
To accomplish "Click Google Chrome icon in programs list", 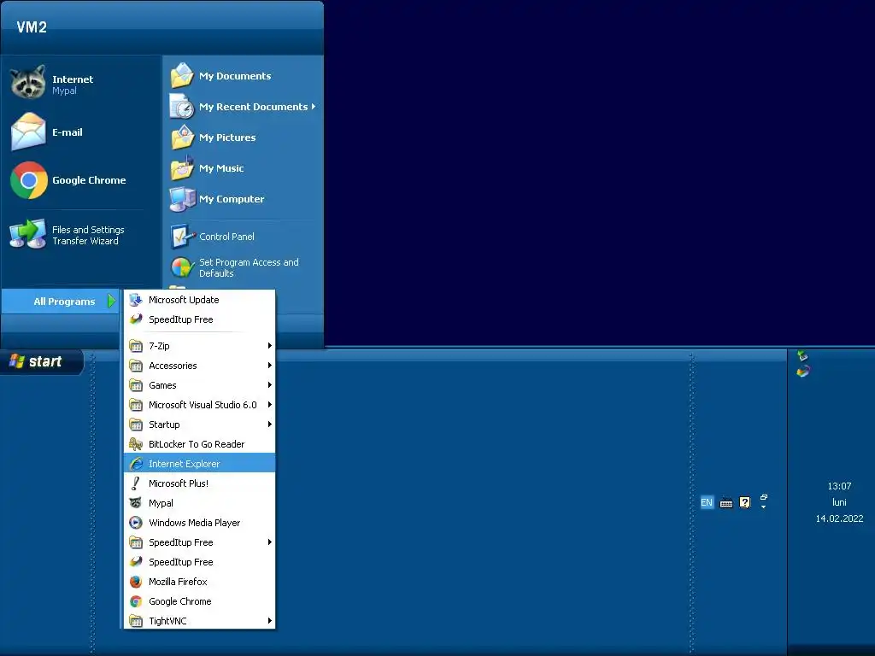I will click(136, 601).
